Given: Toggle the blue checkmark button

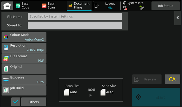Looking at the screenshot, I should pyautogui.click(x=16, y=102).
